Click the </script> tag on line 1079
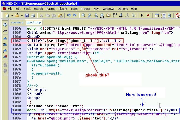 click(x=37, y=90)
